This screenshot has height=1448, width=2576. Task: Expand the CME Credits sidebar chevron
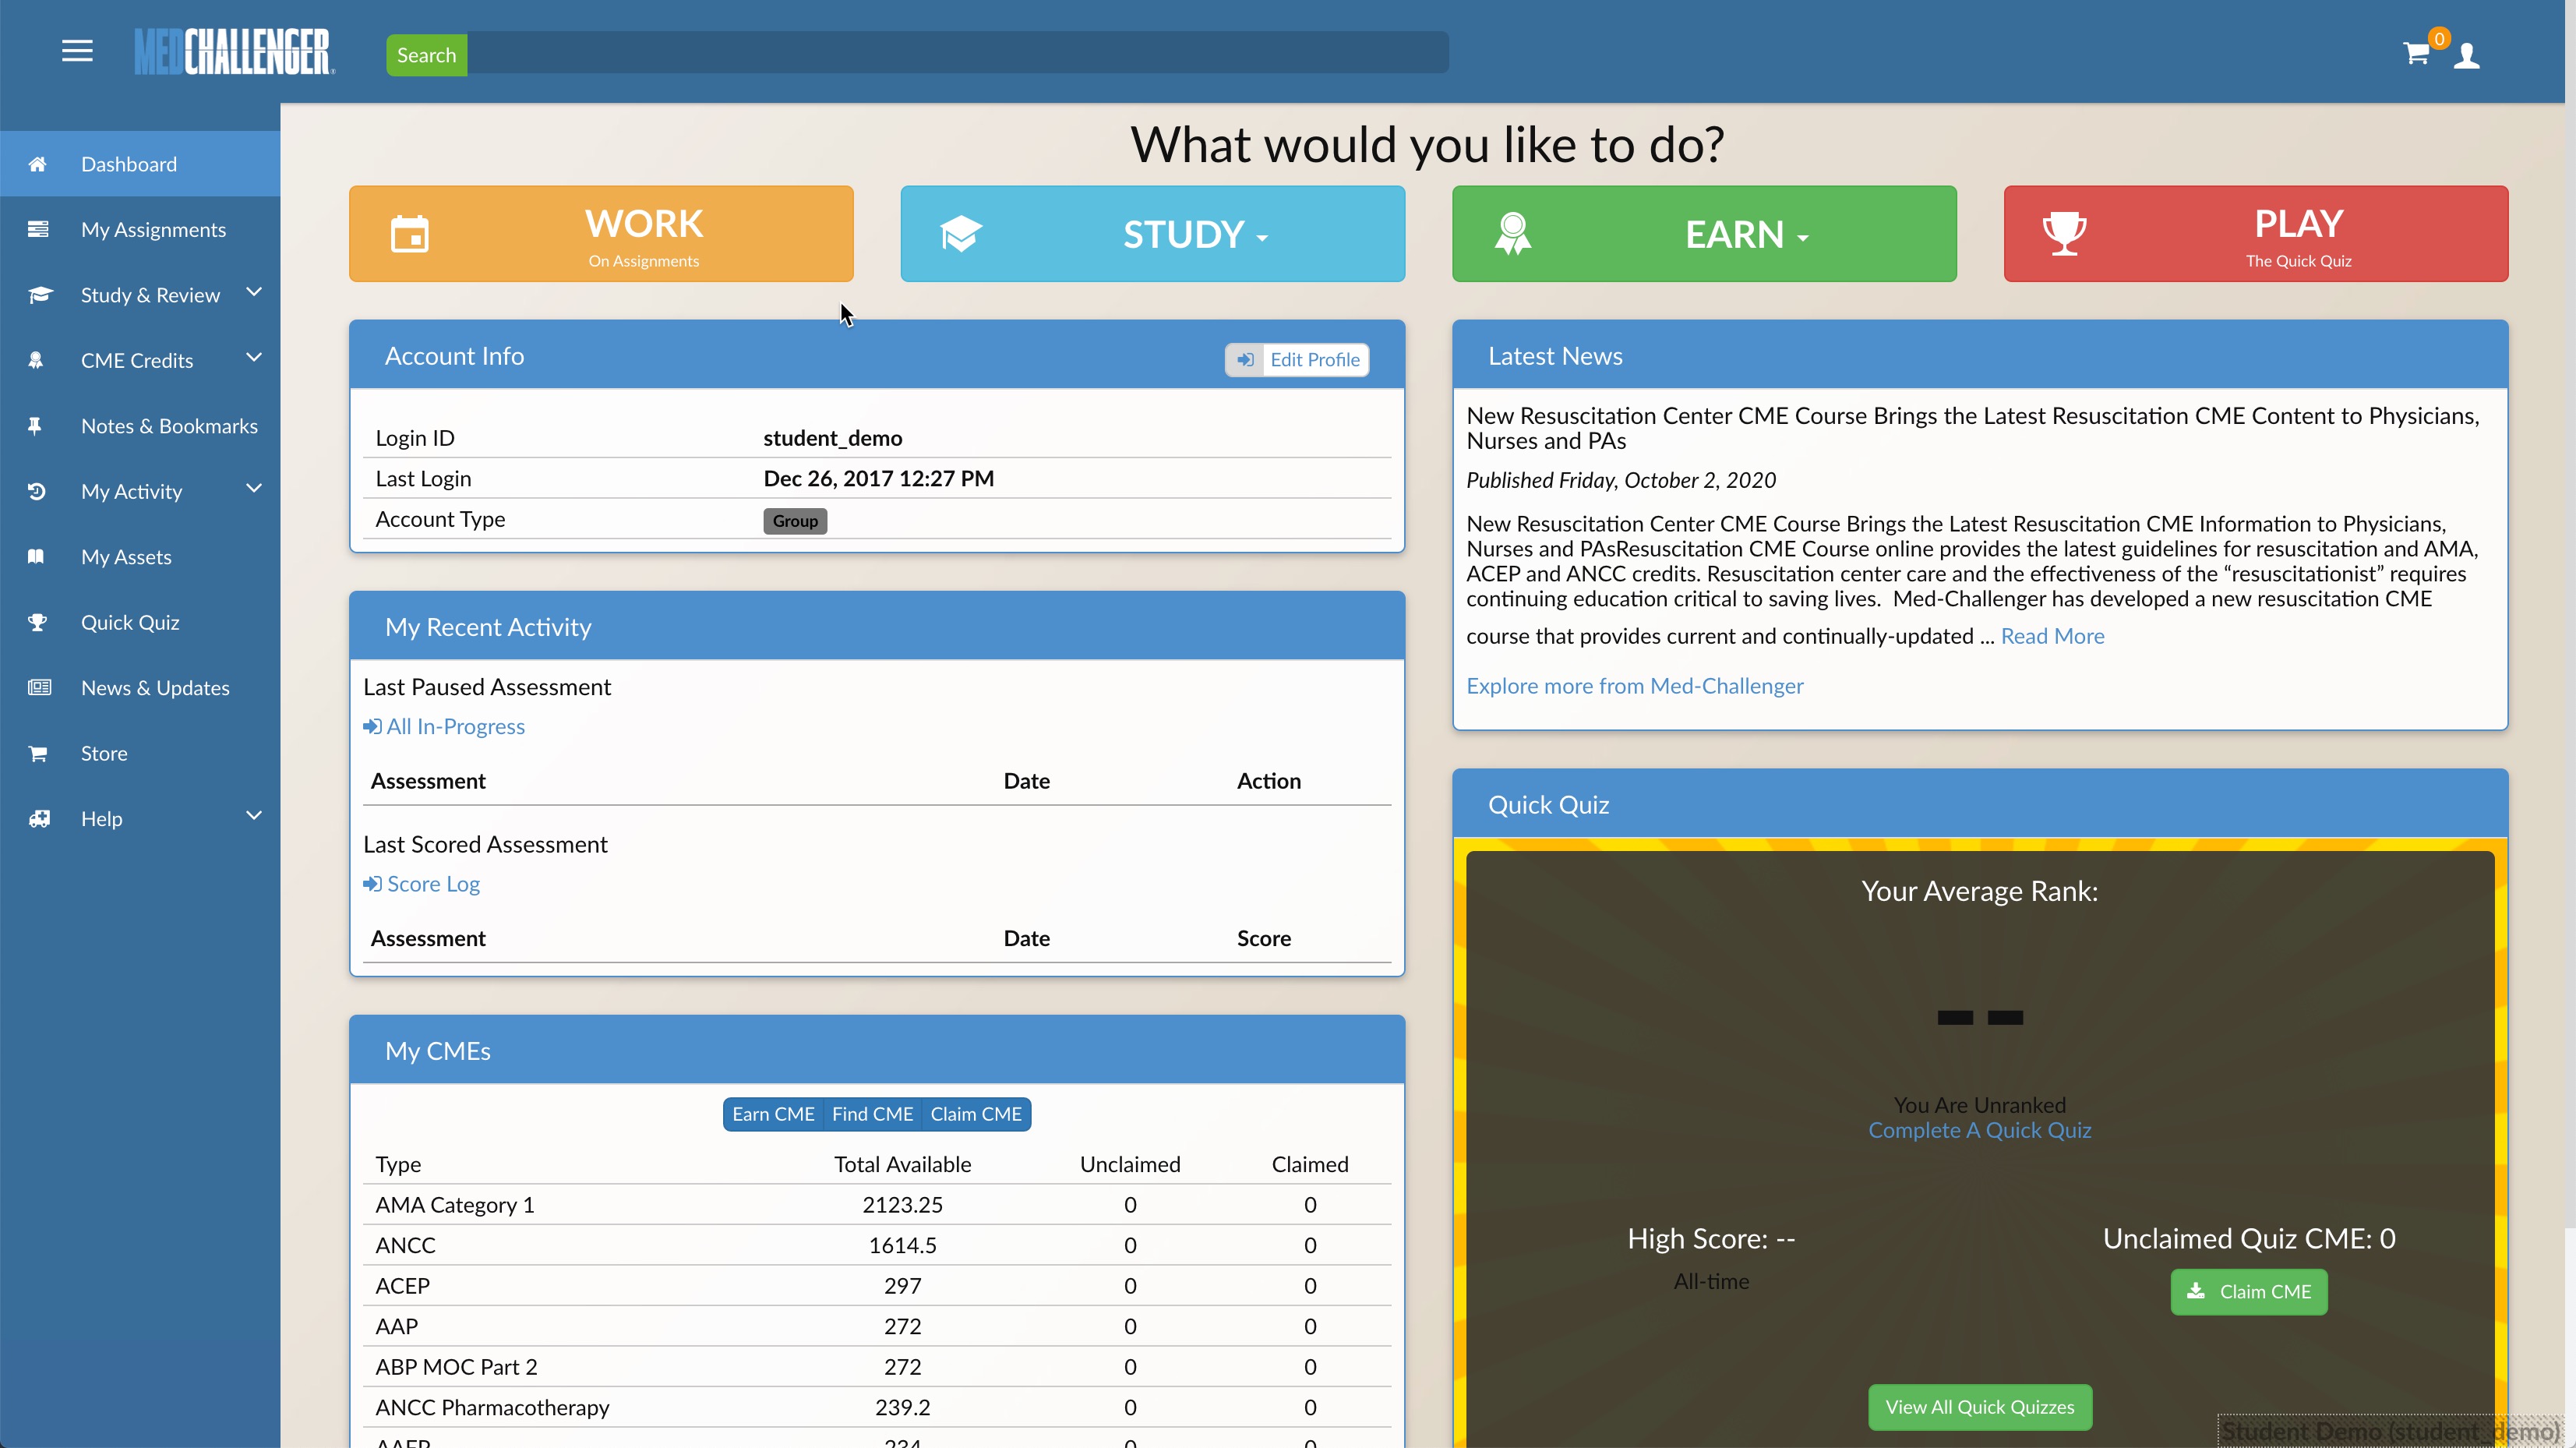pos(254,357)
